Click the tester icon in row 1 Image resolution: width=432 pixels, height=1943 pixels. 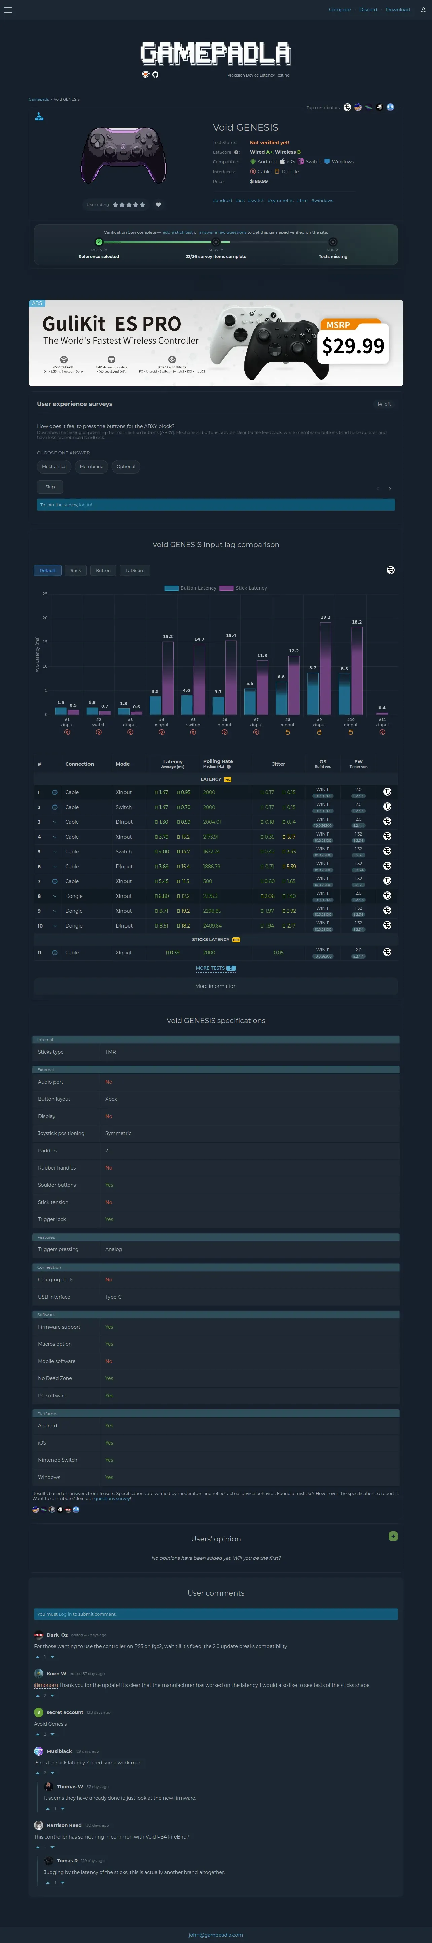pos(387,792)
